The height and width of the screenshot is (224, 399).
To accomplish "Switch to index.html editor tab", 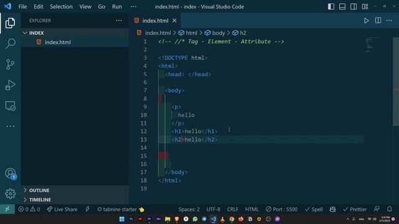I will (x=155, y=21).
